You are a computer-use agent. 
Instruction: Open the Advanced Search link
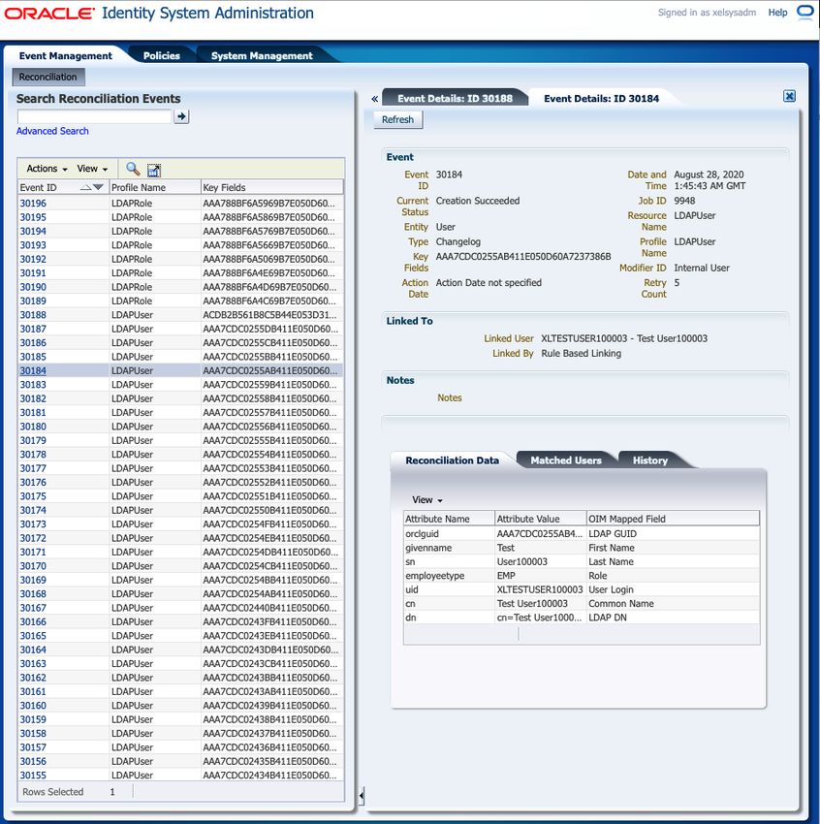pyautogui.click(x=52, y=131)
